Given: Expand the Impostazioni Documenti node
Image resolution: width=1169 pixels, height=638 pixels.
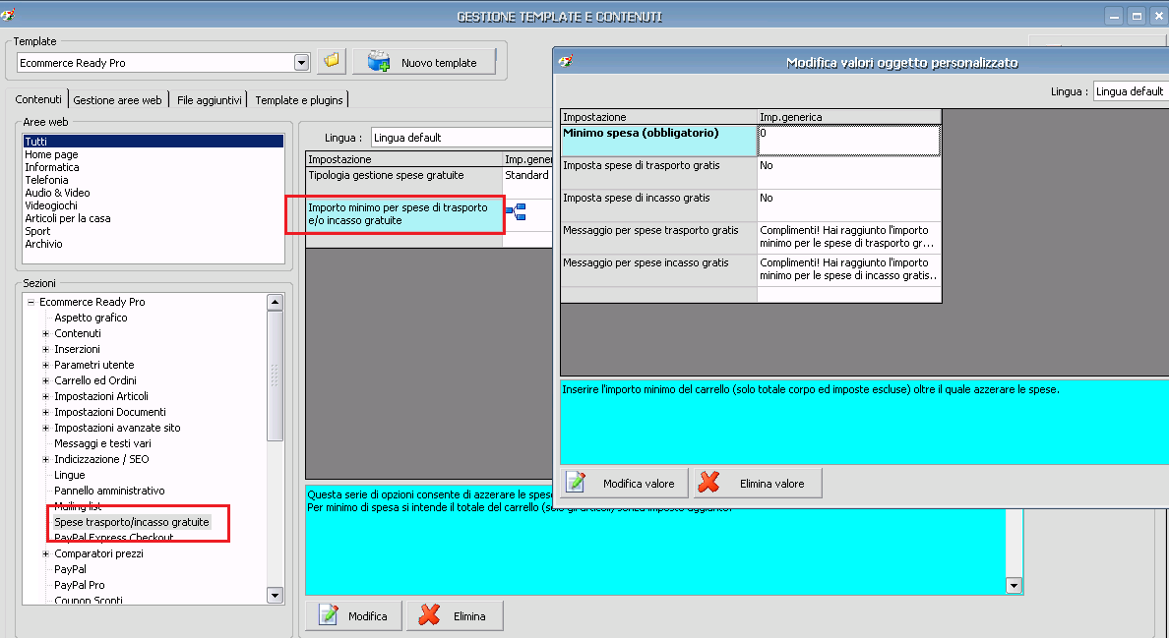Looking at the screenshot, I should 45,412.
